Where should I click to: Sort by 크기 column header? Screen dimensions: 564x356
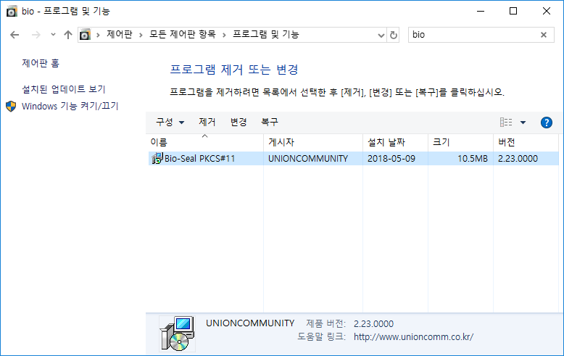click(460, 142)
